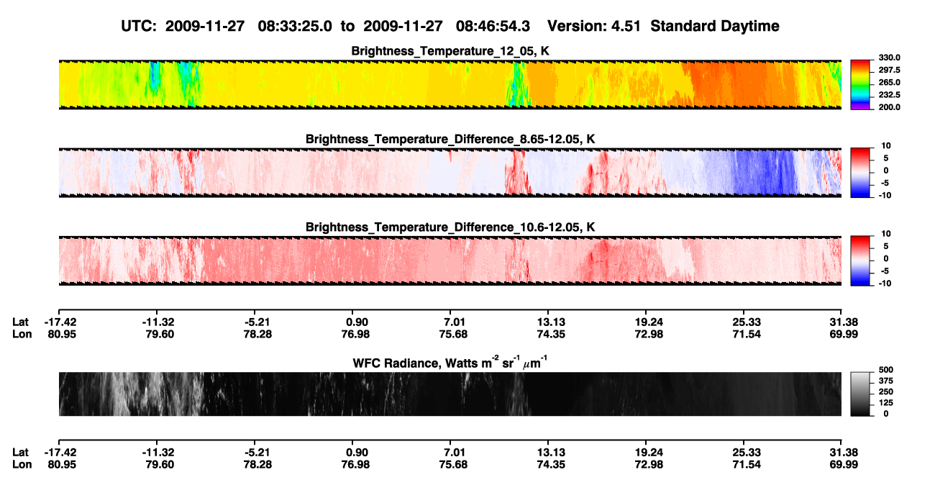Click the Brightness_Temperature_Difference_10.6-12.05 panel title
Screen dimensions: 935x480
point(450,227)
